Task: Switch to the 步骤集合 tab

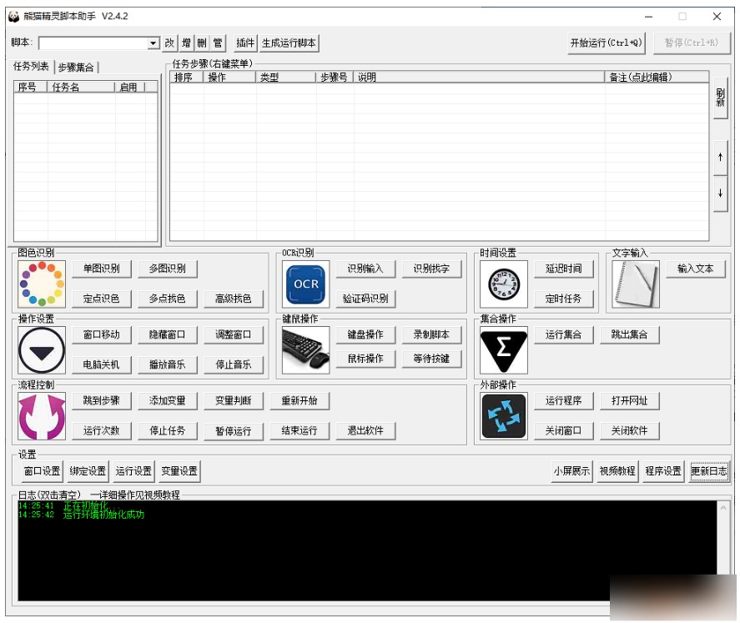Action: [x=76, y=68]
